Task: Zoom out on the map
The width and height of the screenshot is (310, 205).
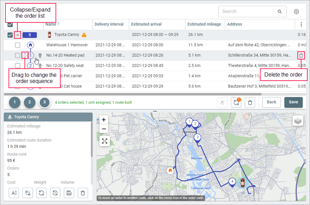Action: tap(104, 129)
